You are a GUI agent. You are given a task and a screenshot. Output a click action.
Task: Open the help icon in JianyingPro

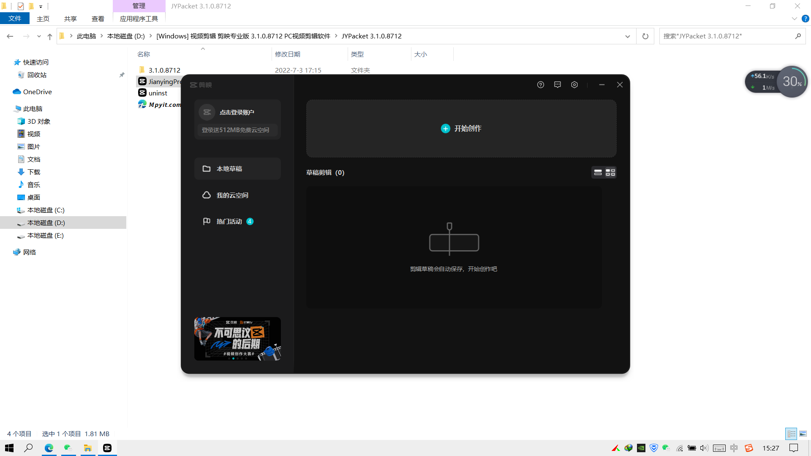(x=540, y=85)
